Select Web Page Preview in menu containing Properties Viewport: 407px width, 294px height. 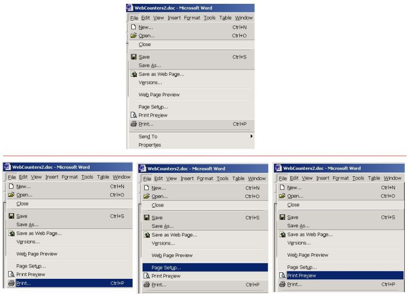pos(159,94)
